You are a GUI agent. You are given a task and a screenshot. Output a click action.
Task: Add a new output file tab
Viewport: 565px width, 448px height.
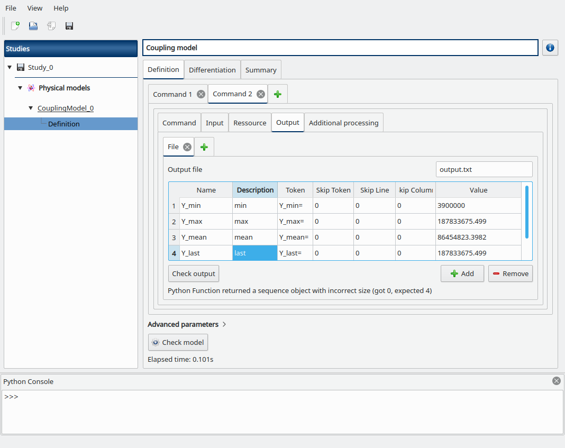click(x=204, y=147)
